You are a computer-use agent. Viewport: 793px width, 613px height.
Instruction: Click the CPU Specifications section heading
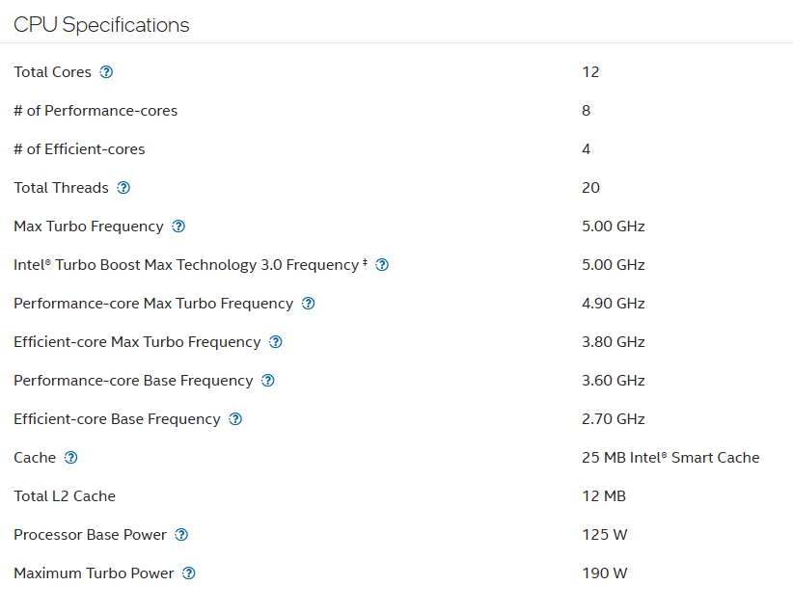(x=101, y=25)
